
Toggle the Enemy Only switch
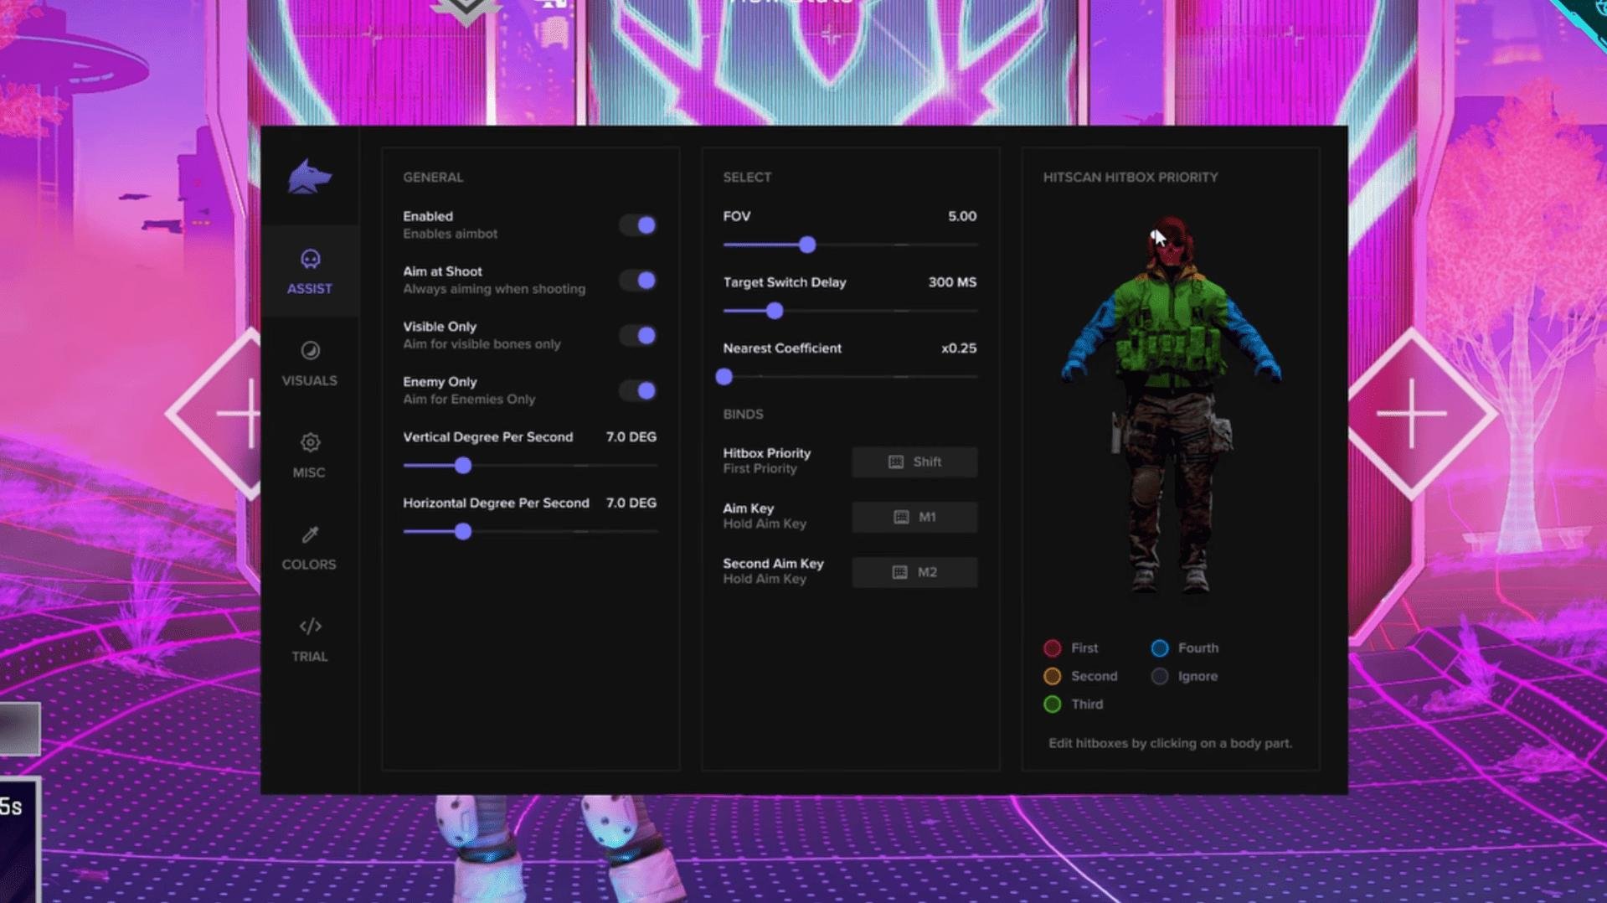click(638, 391)
